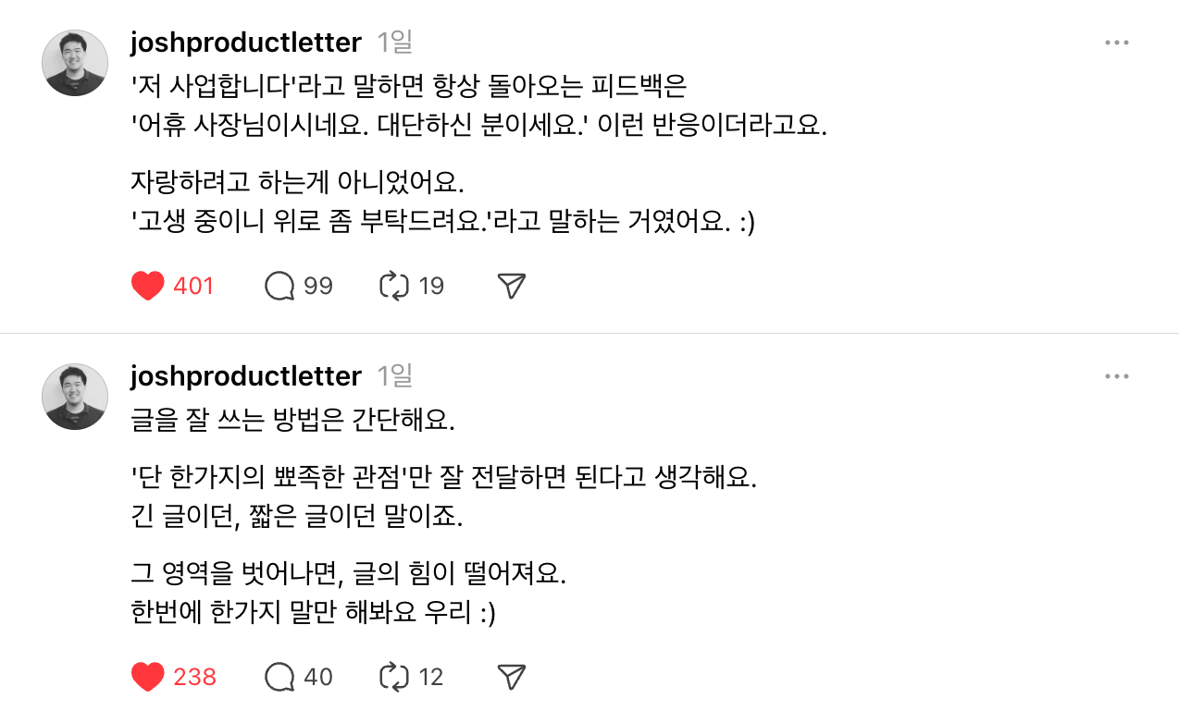Repost the 'Ï†Ä ÏÇ¨ÏóÖÌï©ÎãàÎã§' post
Image resolution: width=1179 pixels, height=723 pixels.
[x=395, y=287]
